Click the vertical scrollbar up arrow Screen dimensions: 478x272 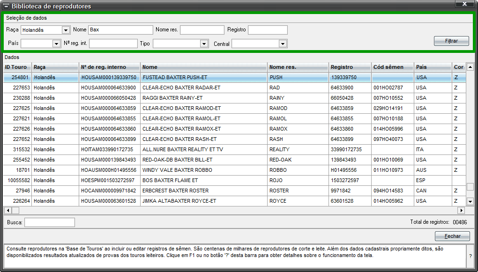pos(470,67)
